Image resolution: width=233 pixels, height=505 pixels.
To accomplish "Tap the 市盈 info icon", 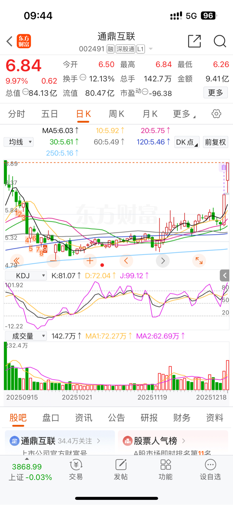I will point(145,91).
